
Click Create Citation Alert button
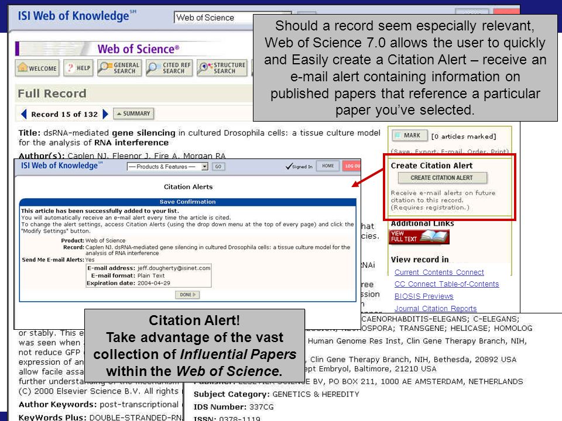point(443,178)
